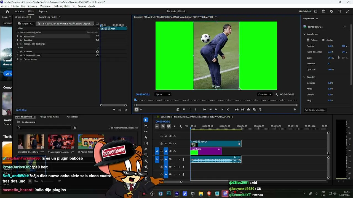Open more options for CR7 clip properties

(345, 27)
